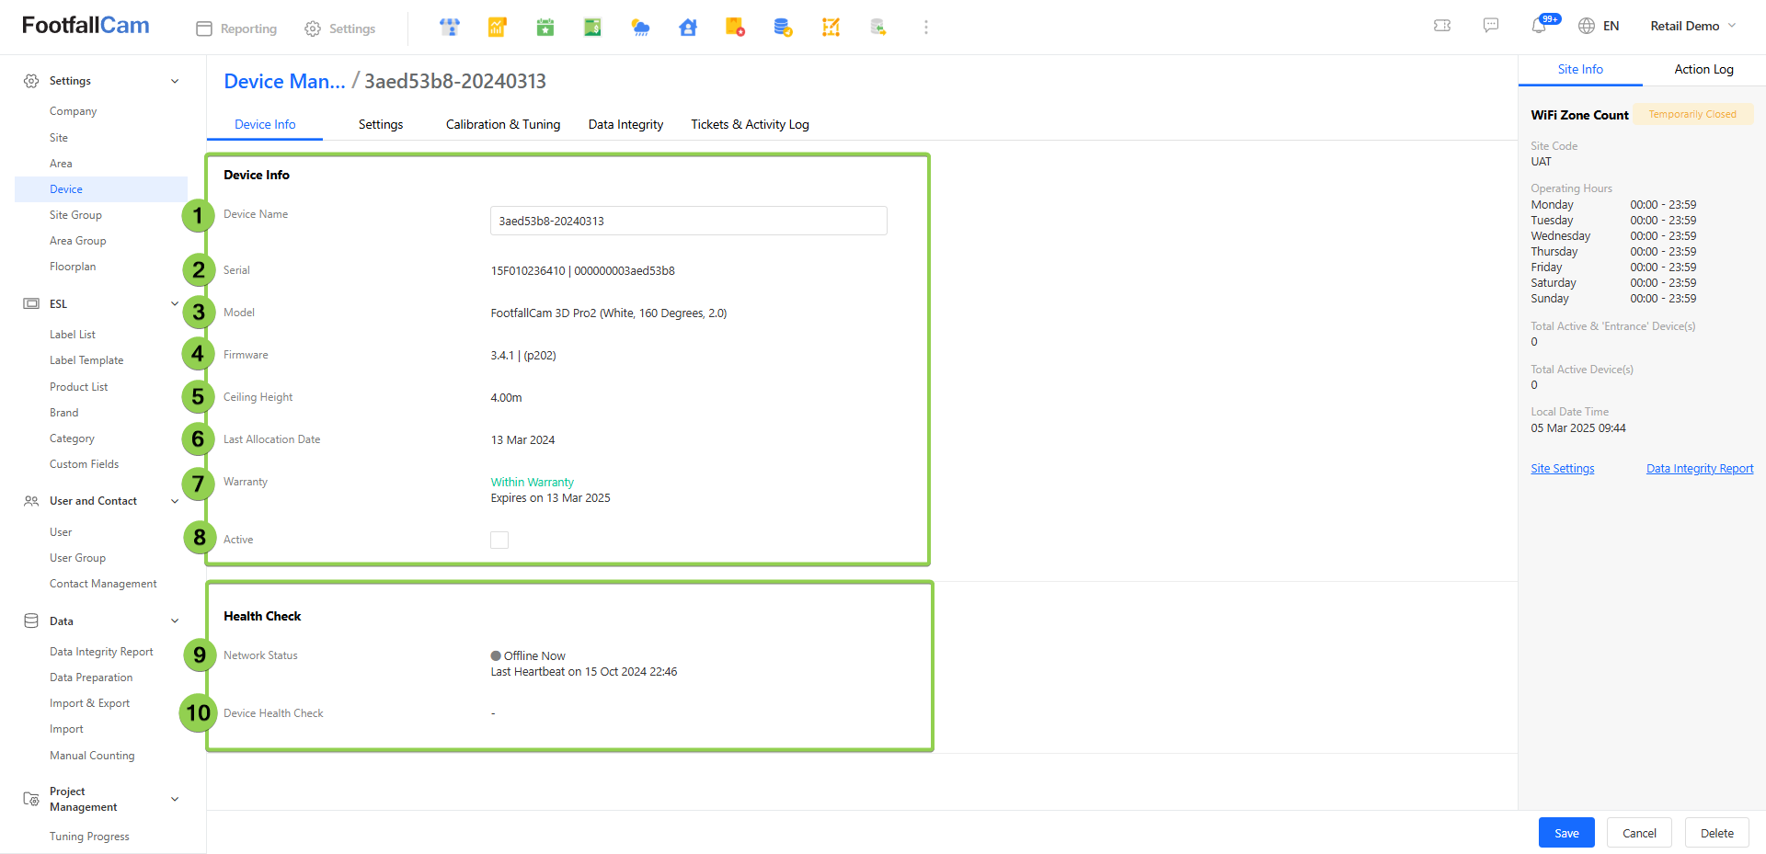Open the yellow package star icon
This screenshot has width=1766, height=854.
735,28
